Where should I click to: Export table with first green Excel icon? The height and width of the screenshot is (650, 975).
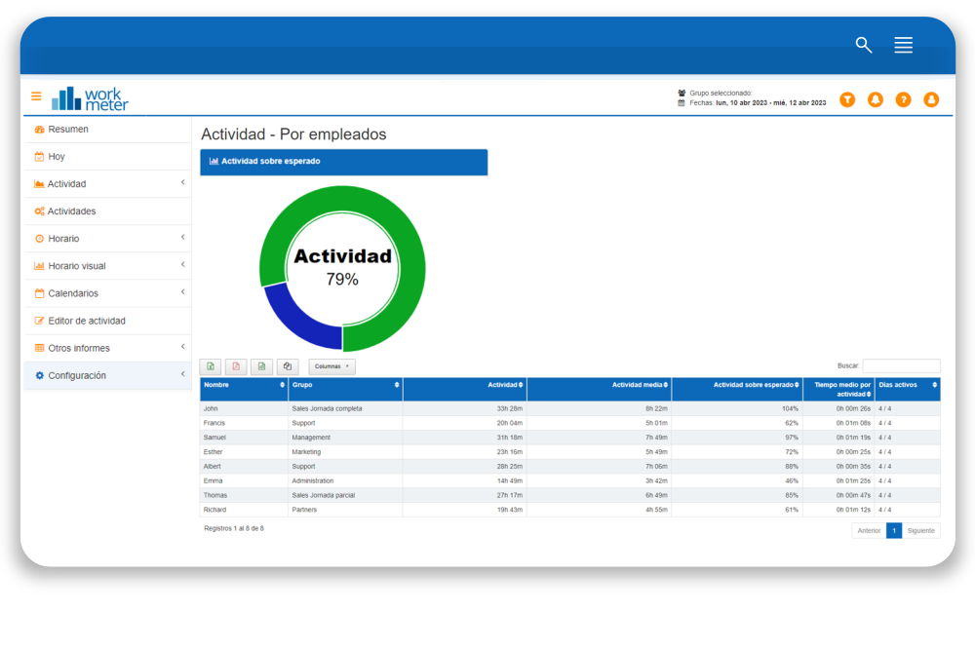click(x=211, y=366)
